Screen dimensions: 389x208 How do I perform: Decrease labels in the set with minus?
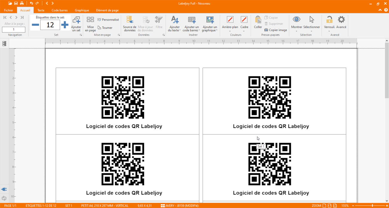35,25
